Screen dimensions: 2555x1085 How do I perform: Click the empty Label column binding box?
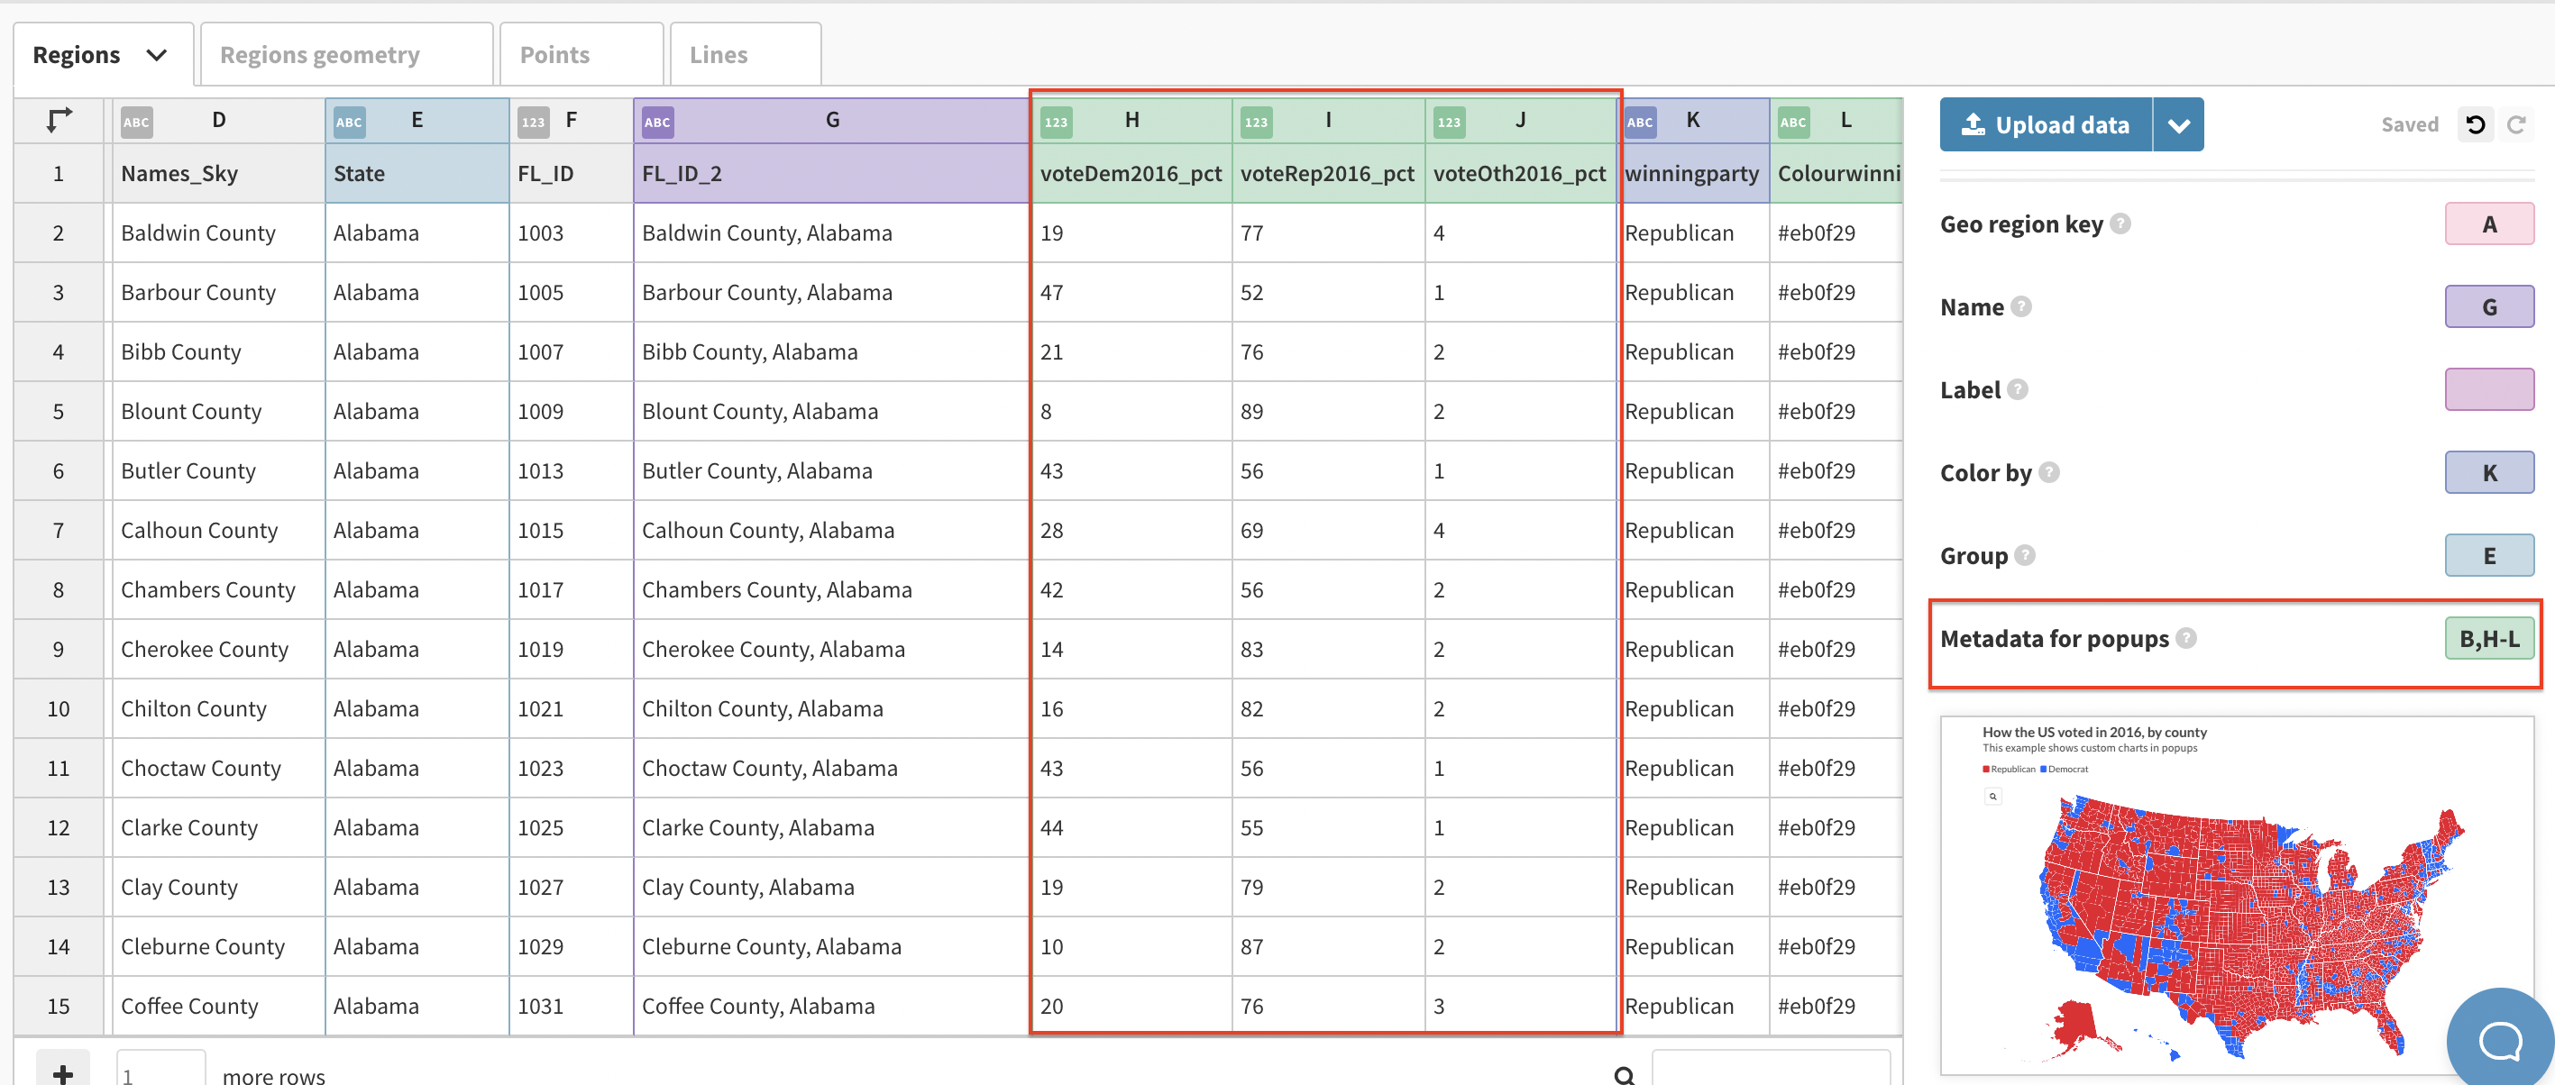2488,390
